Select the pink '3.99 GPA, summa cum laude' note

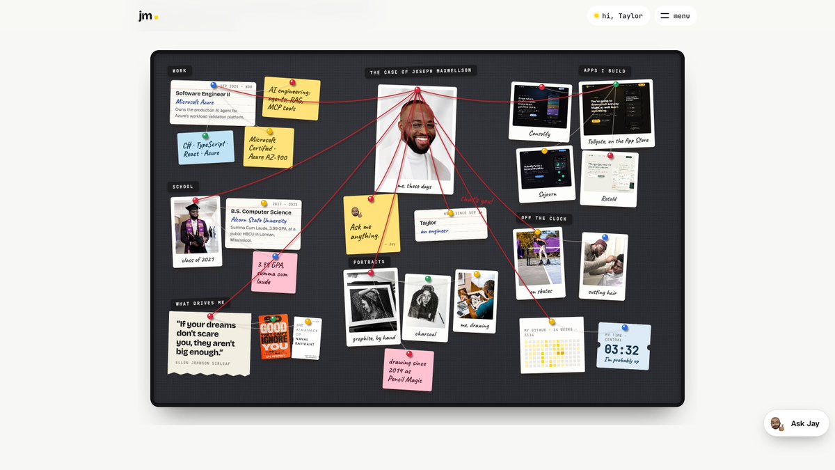(274, 272)
